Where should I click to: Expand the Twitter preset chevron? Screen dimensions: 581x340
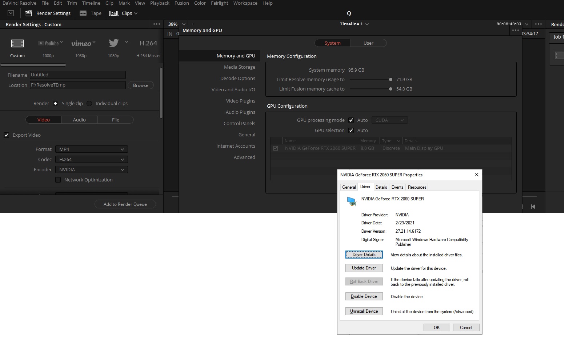pos(127,42)
